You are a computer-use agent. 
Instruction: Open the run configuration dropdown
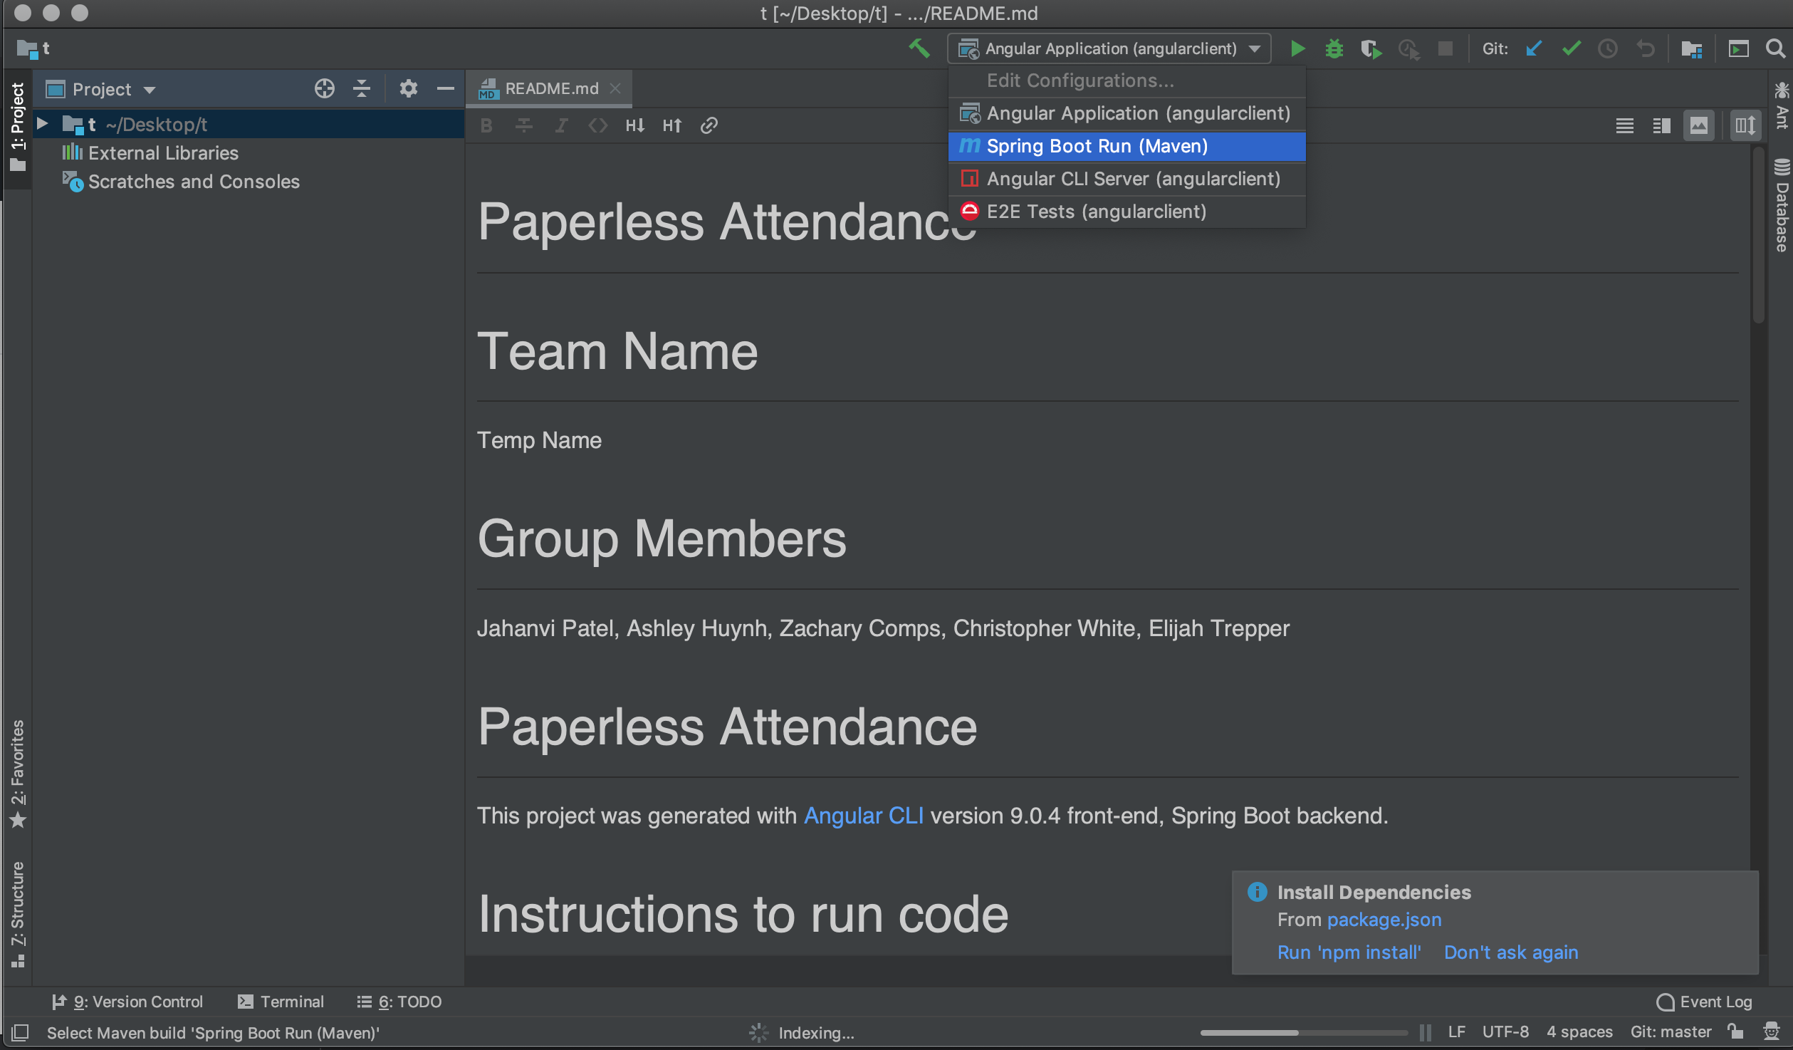(1109, 48)
